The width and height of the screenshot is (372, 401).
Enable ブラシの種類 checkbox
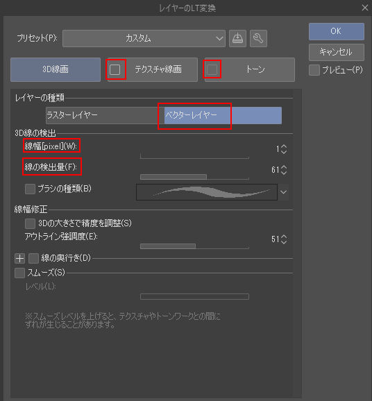30,189
